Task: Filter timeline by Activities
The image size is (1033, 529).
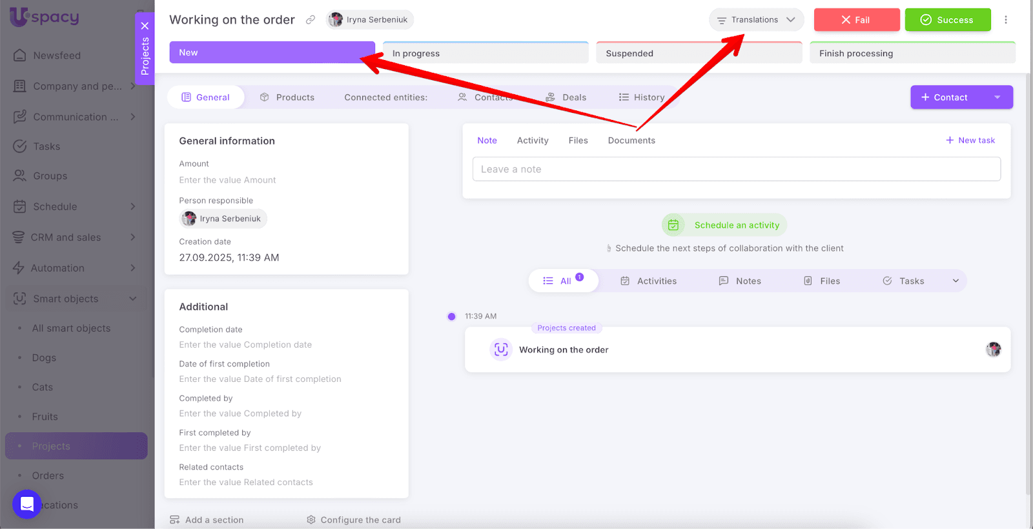Action: click(648, 281)
